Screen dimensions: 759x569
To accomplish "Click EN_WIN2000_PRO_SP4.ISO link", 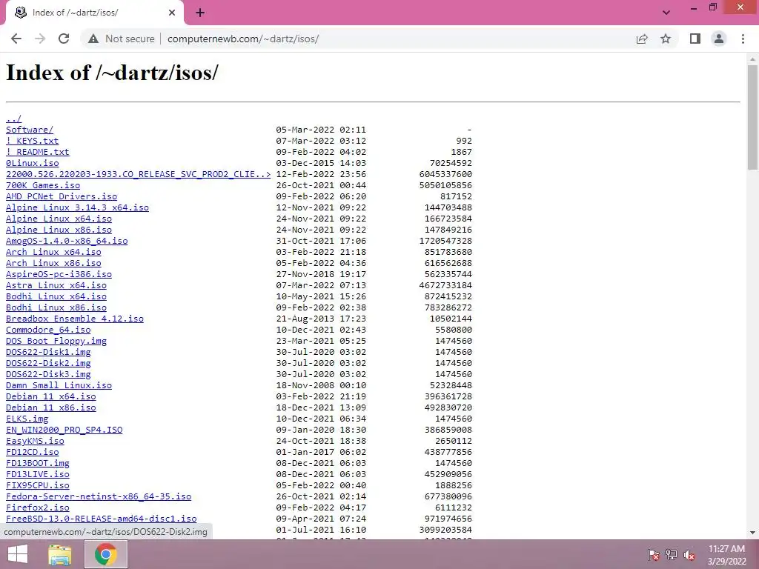I will 64,430.
